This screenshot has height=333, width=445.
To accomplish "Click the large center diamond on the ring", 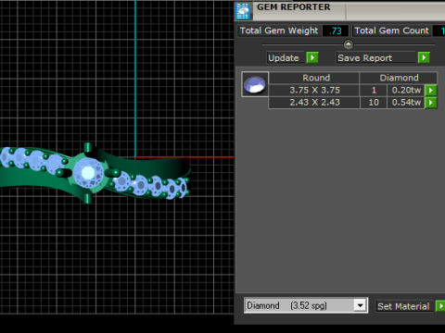I will 88,173.
